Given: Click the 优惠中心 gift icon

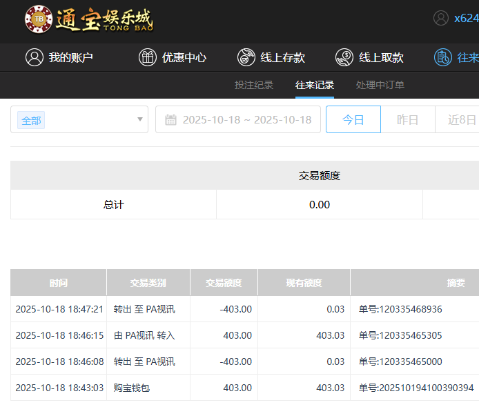Looking at the screenshot, I should coord(148,57).
